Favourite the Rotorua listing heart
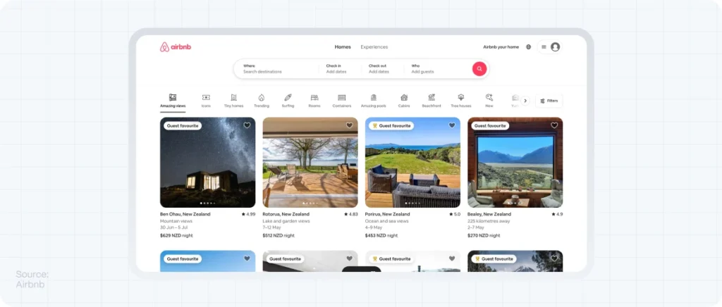This screenshot has width=722, height=307. tap(350, 125)
